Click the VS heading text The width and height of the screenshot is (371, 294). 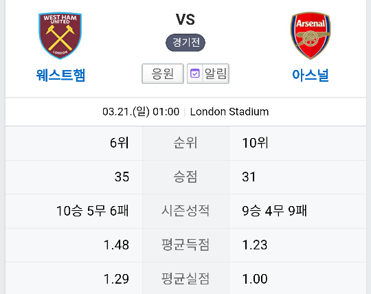pos(185,19)
